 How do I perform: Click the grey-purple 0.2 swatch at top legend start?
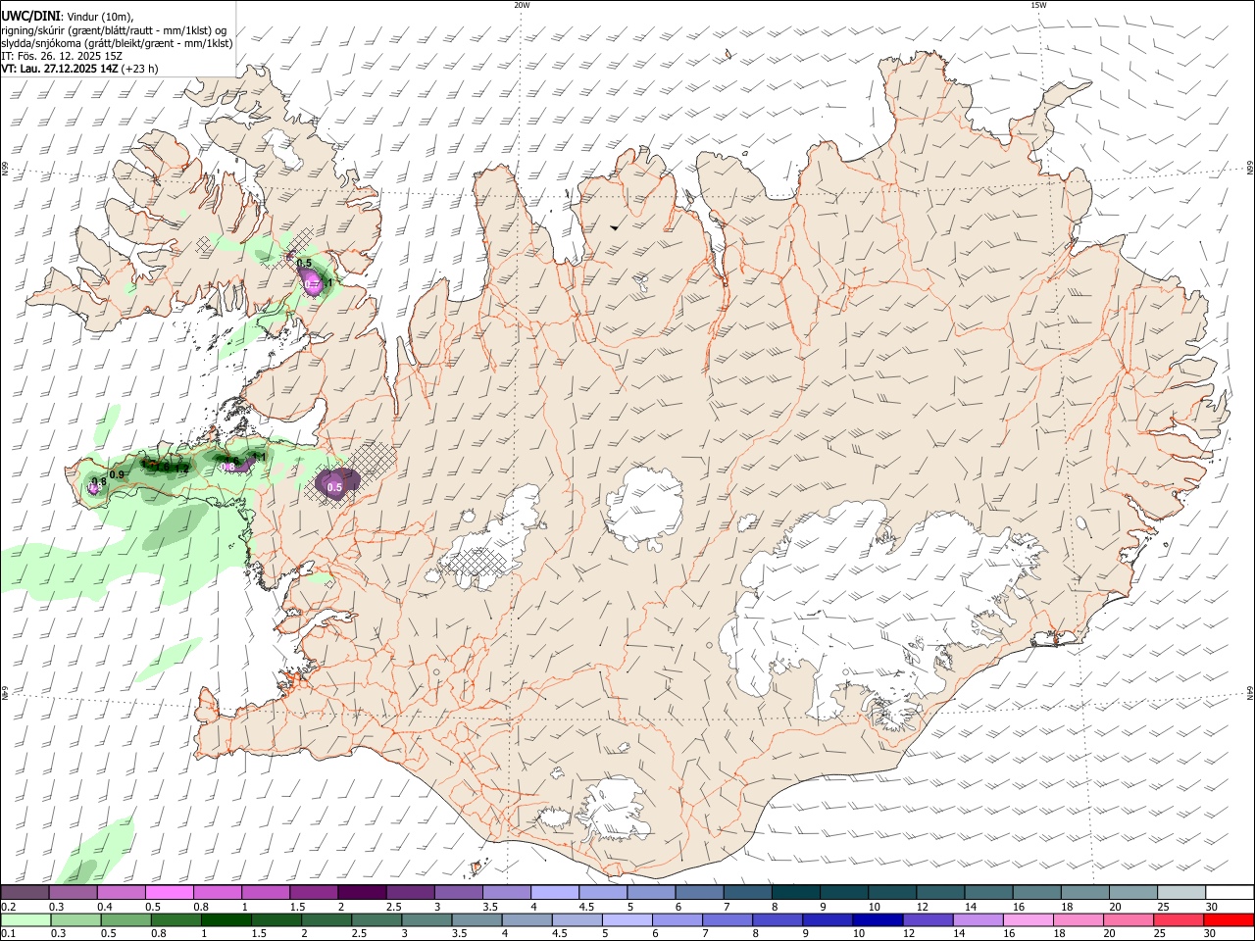pyautogui.click(x=25, y=893)
